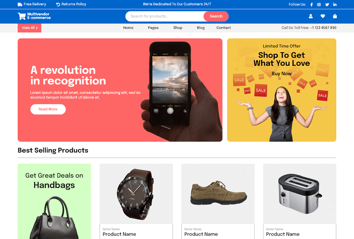Viewport: 354px width, 239px height.
Task: Click the Free Delivery truck link
Action: [32, 4]
